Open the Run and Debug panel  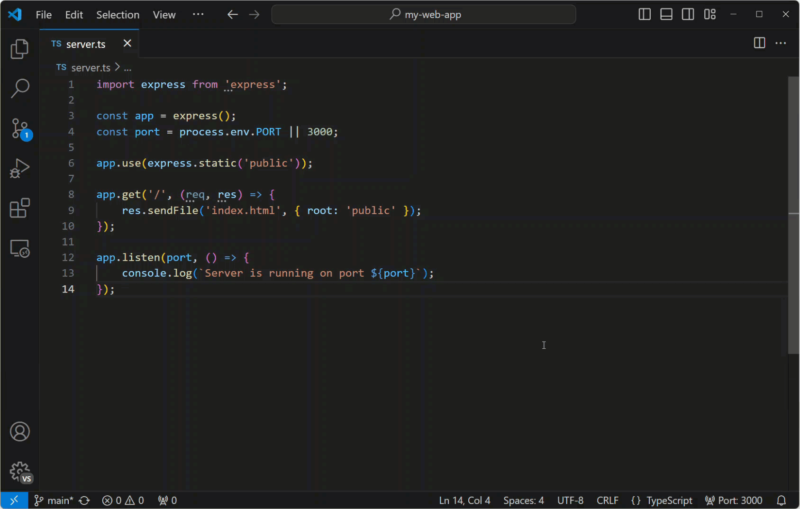(x=19, y=168)
